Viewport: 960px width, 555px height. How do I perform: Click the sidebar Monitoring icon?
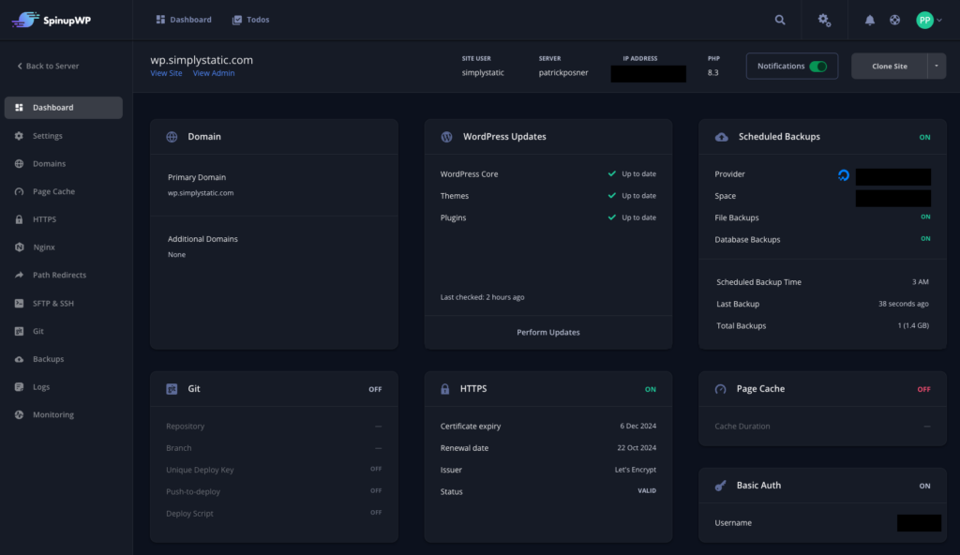(19, 414)
